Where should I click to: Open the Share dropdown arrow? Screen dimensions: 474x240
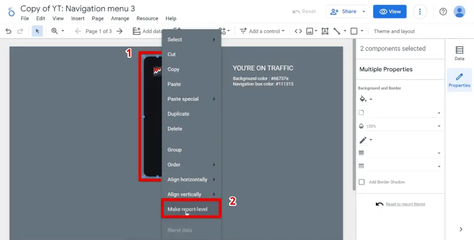click(x=364, y=12)
